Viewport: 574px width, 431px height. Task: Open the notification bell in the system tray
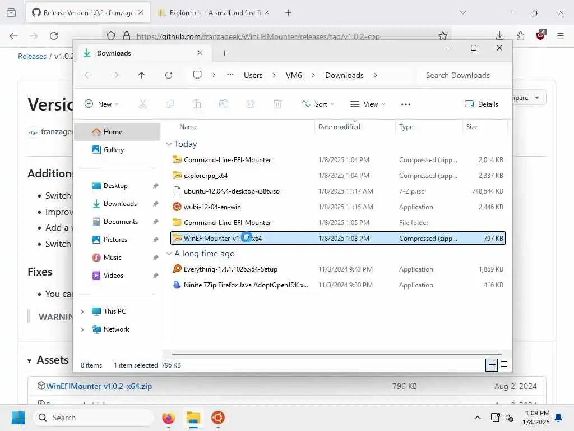click(559, 418)
